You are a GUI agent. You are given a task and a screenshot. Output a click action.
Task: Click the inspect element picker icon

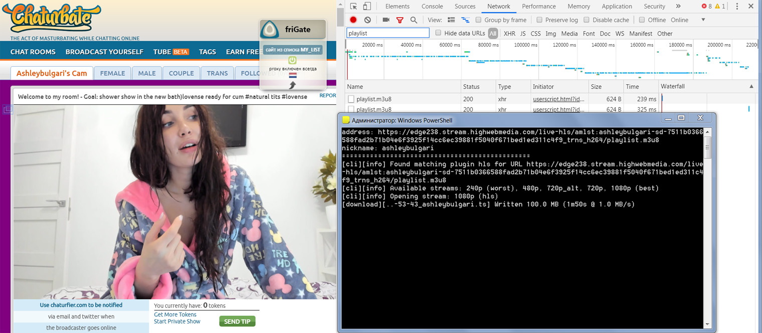(x=353, y=7)
